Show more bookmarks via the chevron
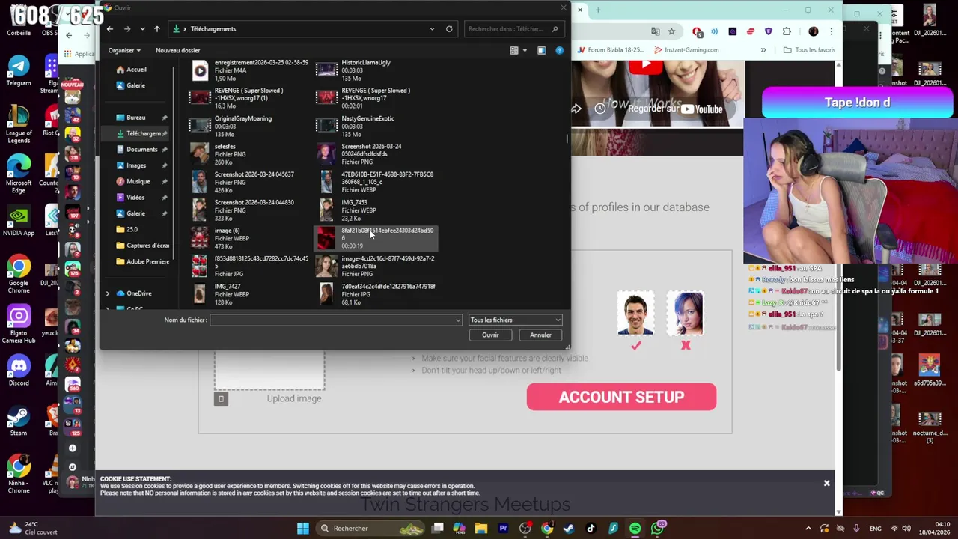 763,50
